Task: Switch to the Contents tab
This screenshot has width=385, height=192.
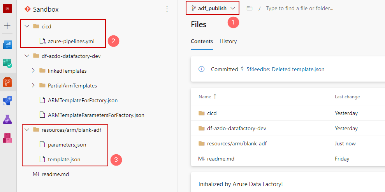Action: click(x=202, y=41)
